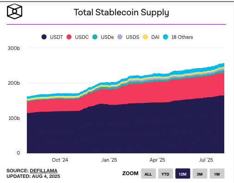Choose the 12M zoom option
Image resolution: width=234 pixels, height=183 pixels.
pyautogui.click(x=183, y=174)
